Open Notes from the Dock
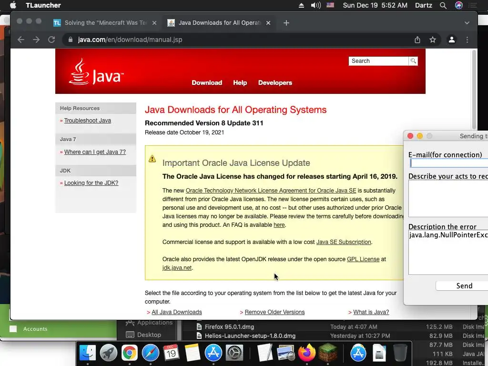Screen dimensions: 488x366 coord(193,353)
